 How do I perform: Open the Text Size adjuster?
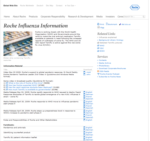coord(70,5)
